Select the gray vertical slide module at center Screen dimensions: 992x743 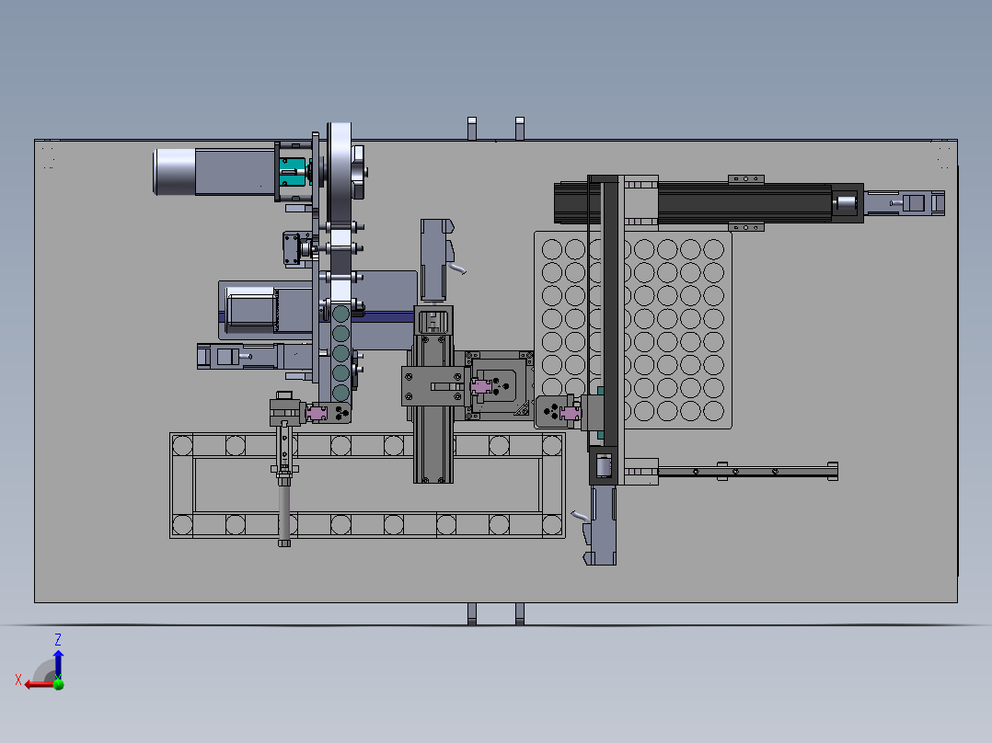pyautogui.click(x=433, y=394)
